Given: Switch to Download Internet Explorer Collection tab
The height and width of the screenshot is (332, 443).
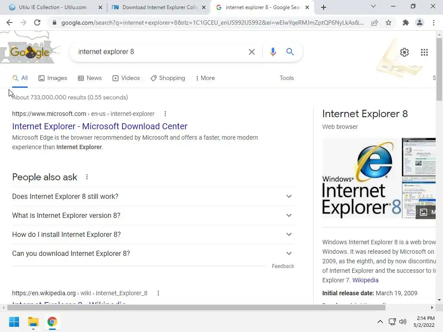Looking at the screenshot, I should (x=159, y=7).
